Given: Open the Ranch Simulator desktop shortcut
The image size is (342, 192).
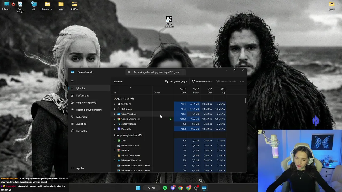Looking at the screenshot, I should [x=169, y=22].
